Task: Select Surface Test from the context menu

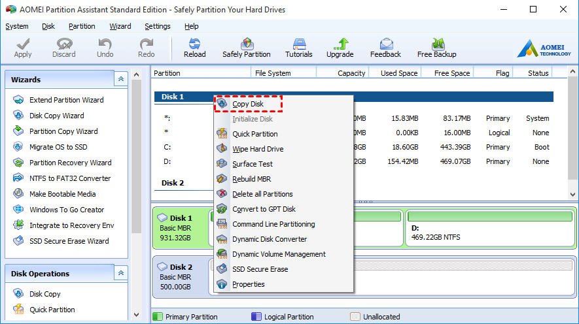Action: (x=283, y=164)
